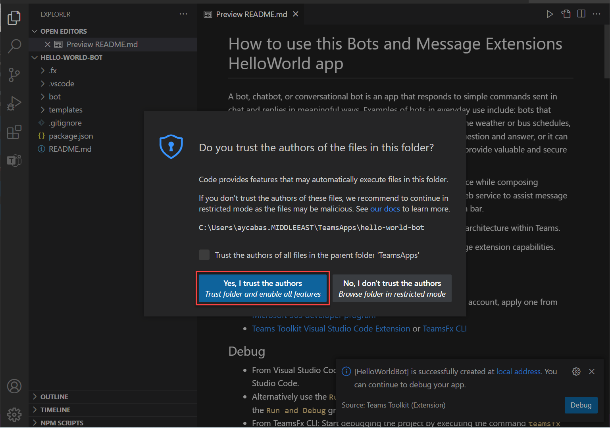Close the Preview README.md tab

point(295,14)
